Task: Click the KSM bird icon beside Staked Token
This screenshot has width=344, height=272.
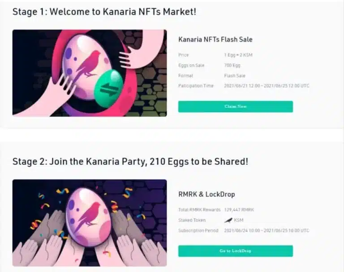Action: 228,220
